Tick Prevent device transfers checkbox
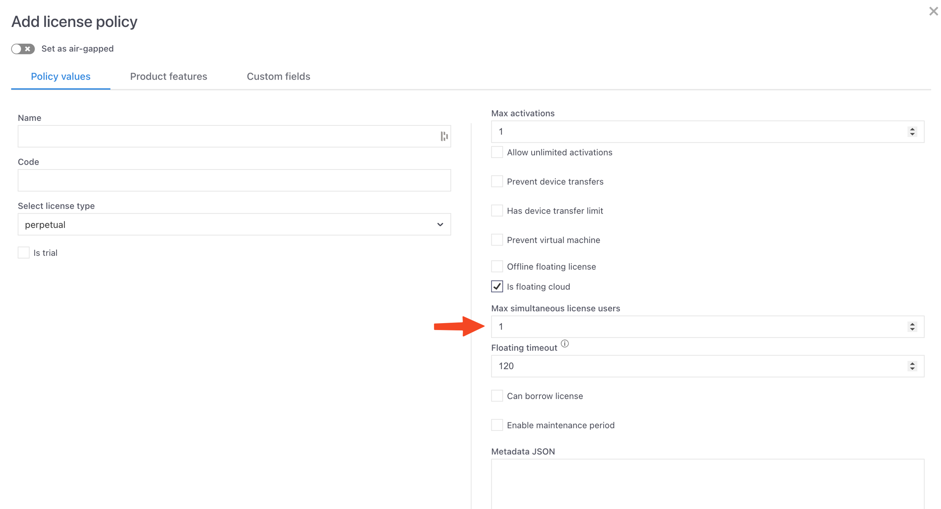941x509 pixels. (x=497, y=181)
